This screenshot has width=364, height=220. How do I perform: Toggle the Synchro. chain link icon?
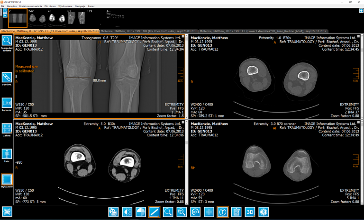click(7, 78)
